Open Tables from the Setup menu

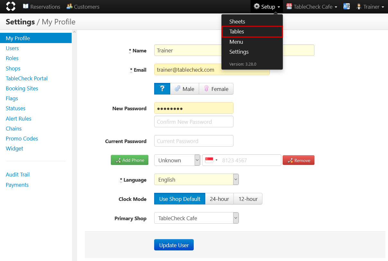tap(252, 32)
